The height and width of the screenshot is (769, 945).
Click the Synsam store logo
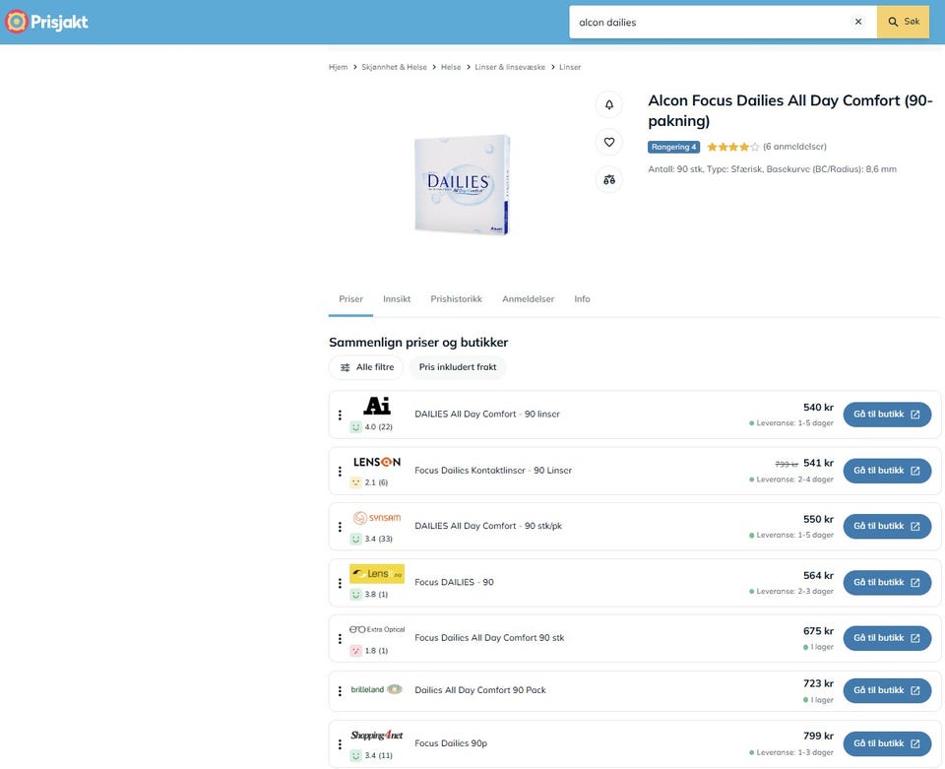(x=377, y=518)
